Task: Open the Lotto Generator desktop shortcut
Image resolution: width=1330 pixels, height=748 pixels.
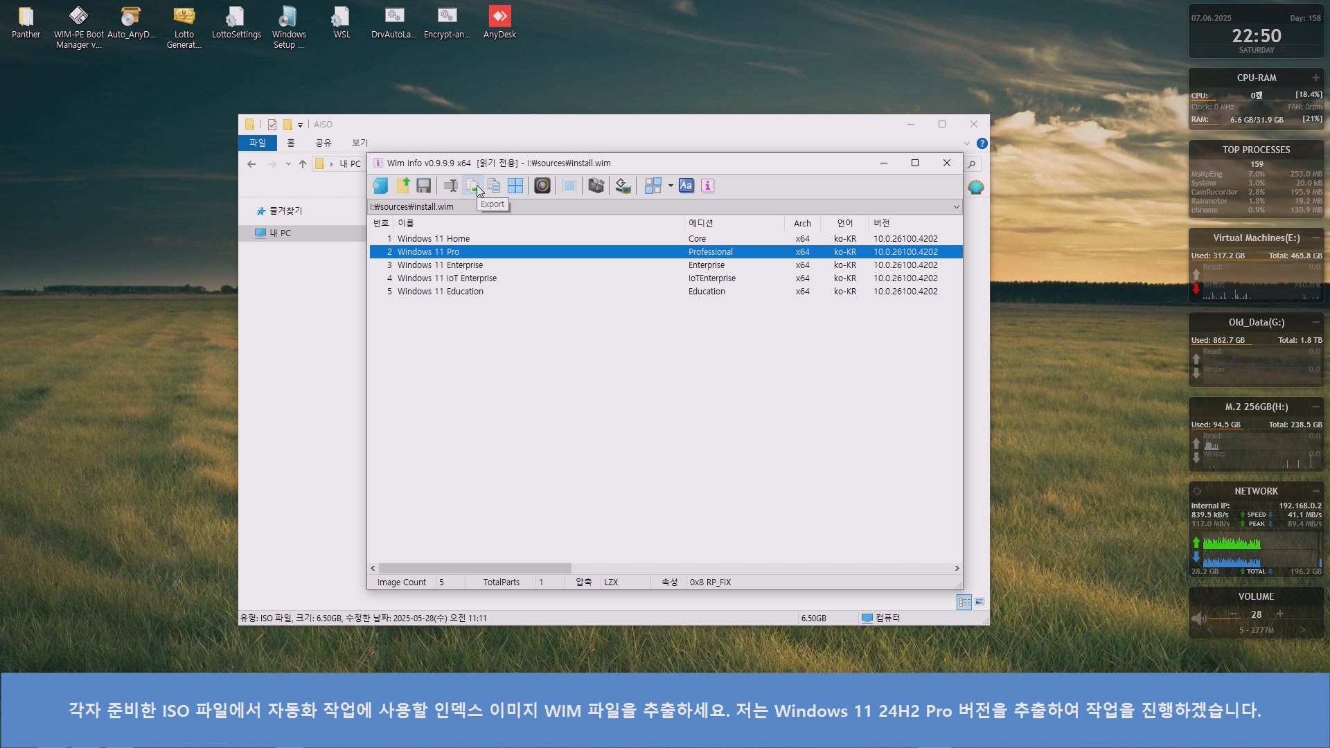Action: (x=184, y=28)
